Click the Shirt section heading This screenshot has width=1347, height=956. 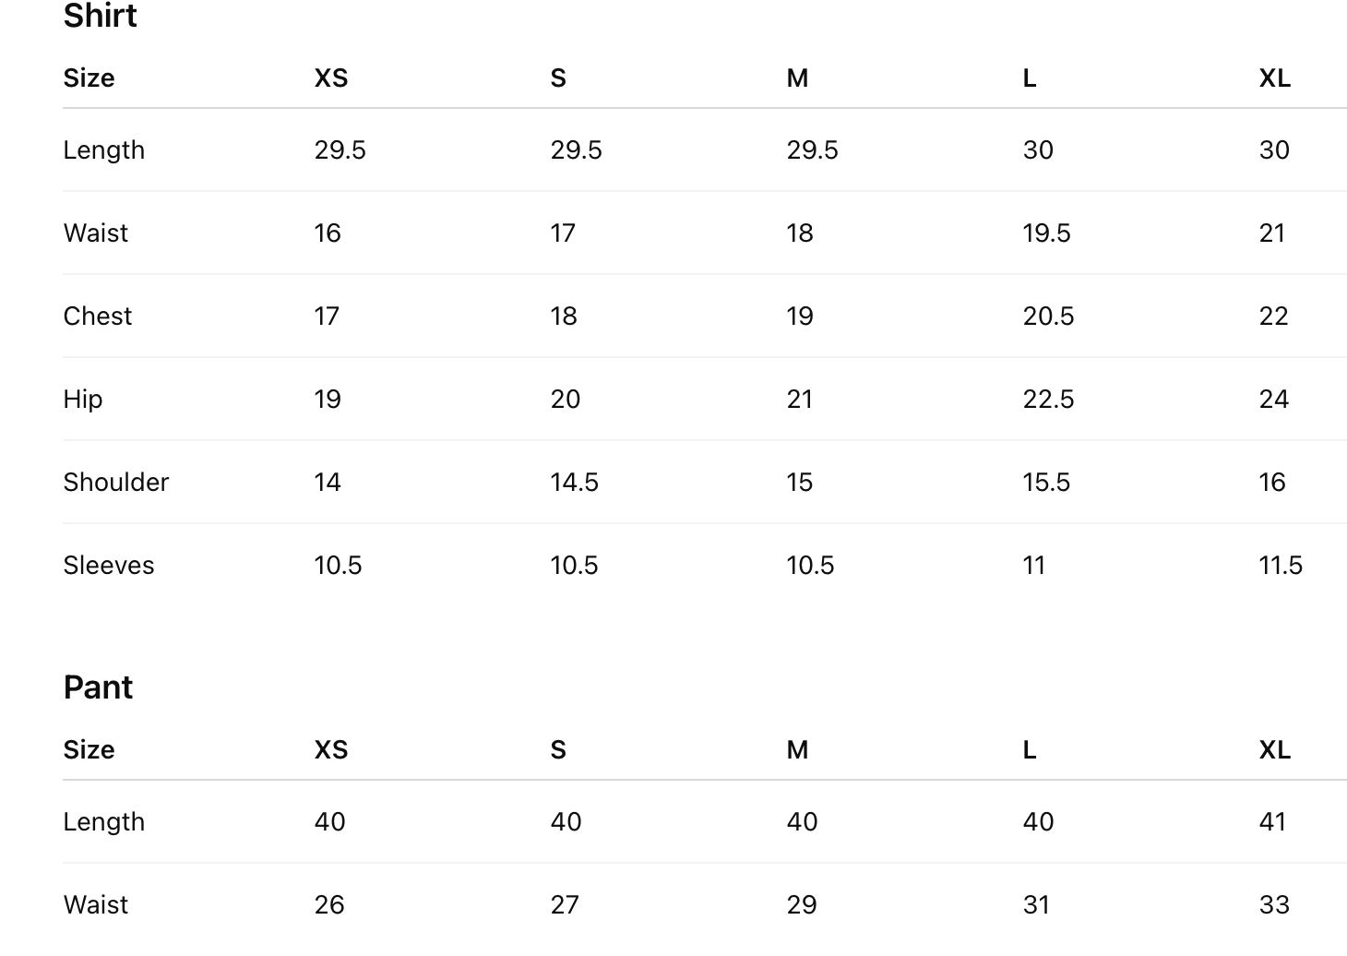(100, 16)
